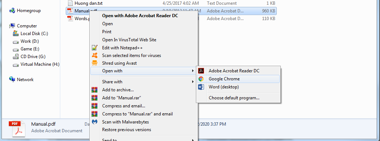The image size is (380, 141).
Task: Click the WinRAR icon beside Add to "Manual.rar"
Action: [94, 98]
